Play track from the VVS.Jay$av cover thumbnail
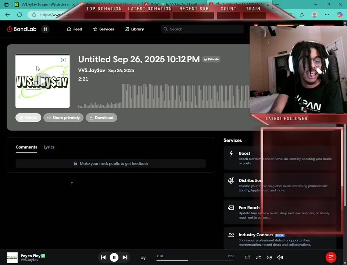The image size is (347, 265). click(x=43, y=81)
